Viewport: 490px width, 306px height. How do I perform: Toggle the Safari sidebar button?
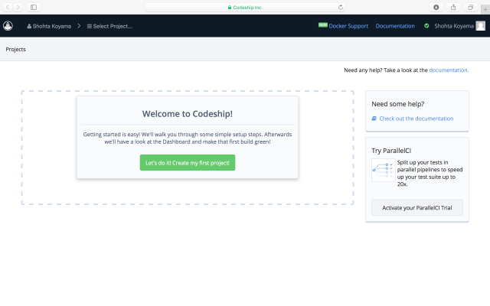34,7
